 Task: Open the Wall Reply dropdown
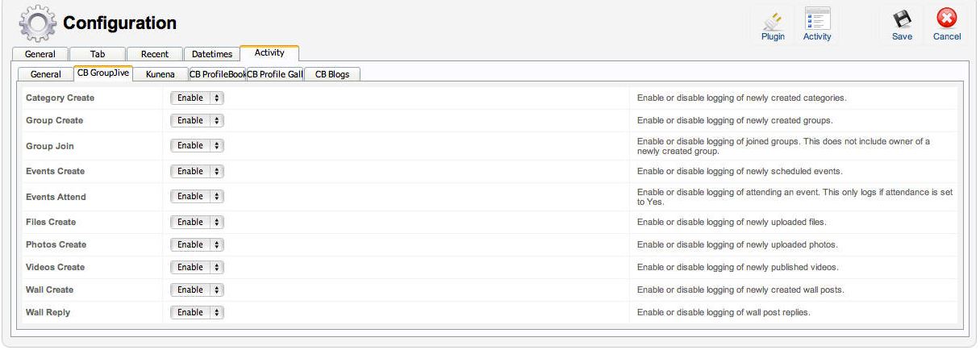coord(197,312)
